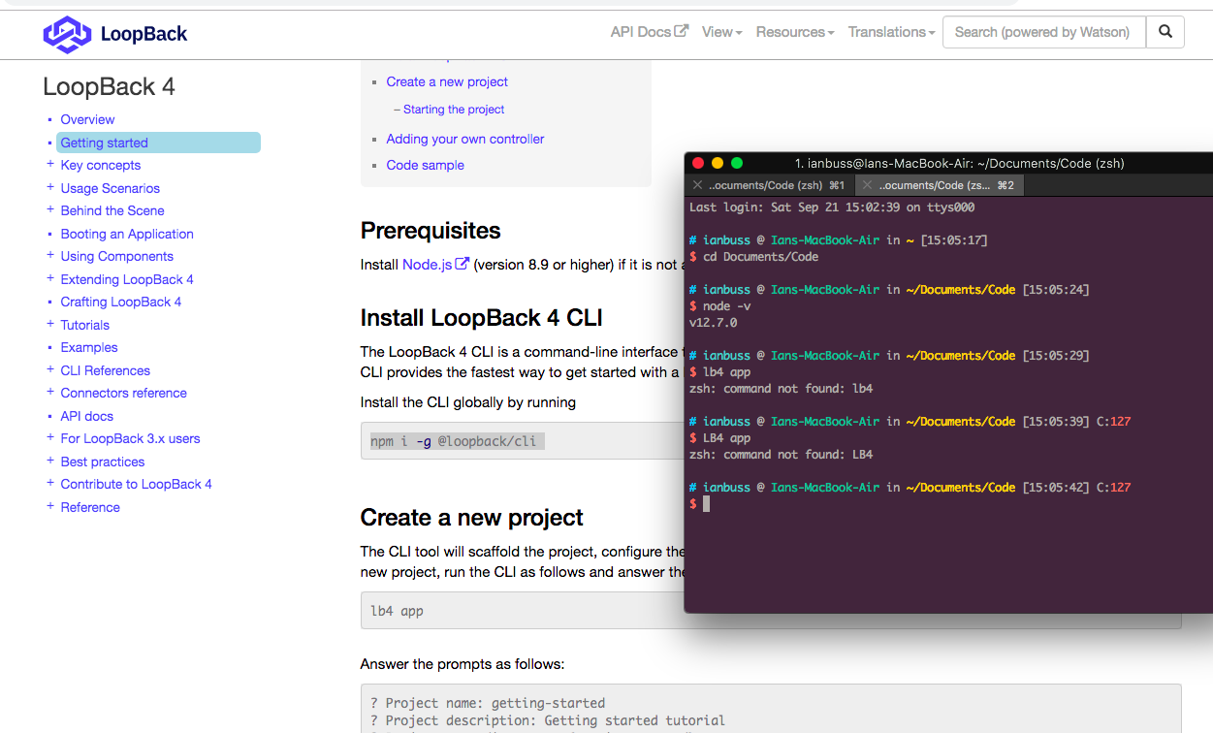
Task: Click 'zsh: command not found: lb4' line
Action: (782, 389)
